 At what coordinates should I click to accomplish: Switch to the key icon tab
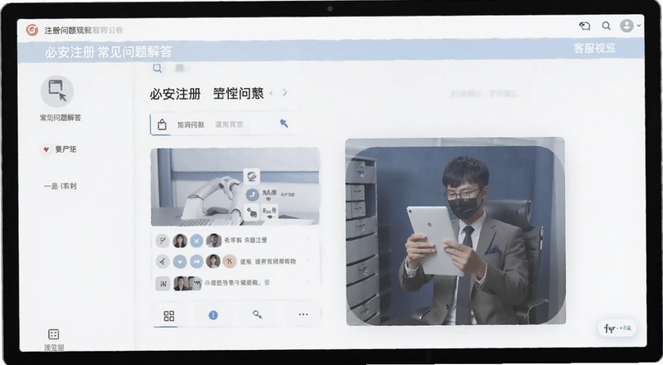tap(258, 314)
